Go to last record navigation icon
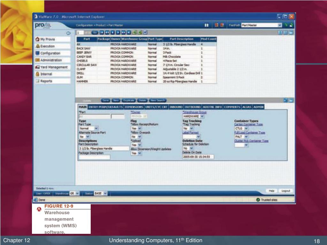 coord(129,33)
